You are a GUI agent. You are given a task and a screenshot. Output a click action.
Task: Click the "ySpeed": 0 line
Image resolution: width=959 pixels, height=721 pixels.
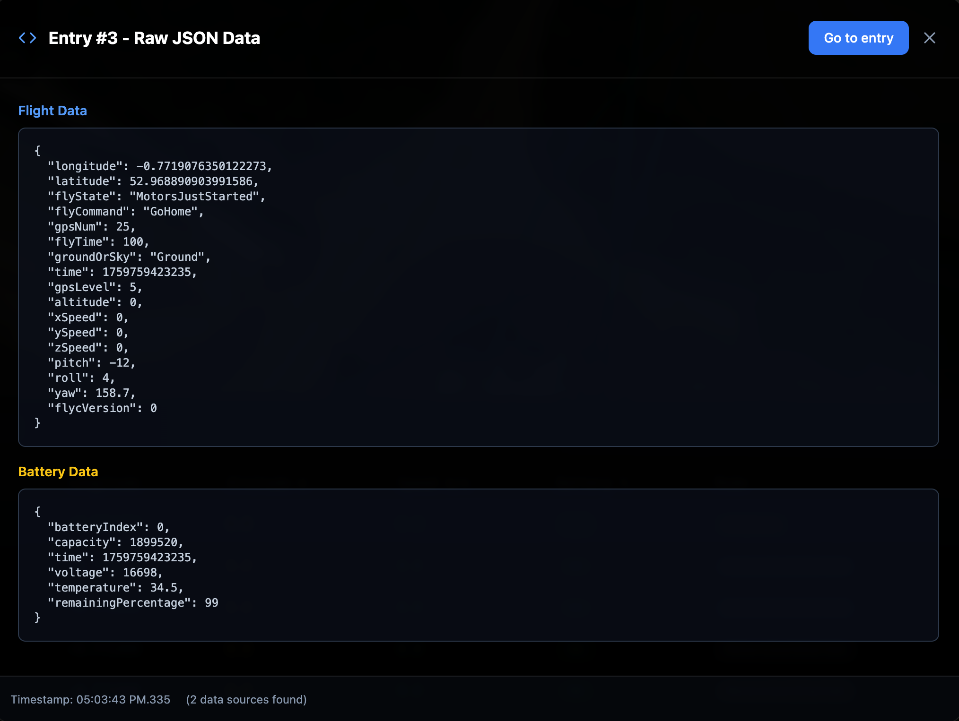pyautogui.click(x=88, y=333)
